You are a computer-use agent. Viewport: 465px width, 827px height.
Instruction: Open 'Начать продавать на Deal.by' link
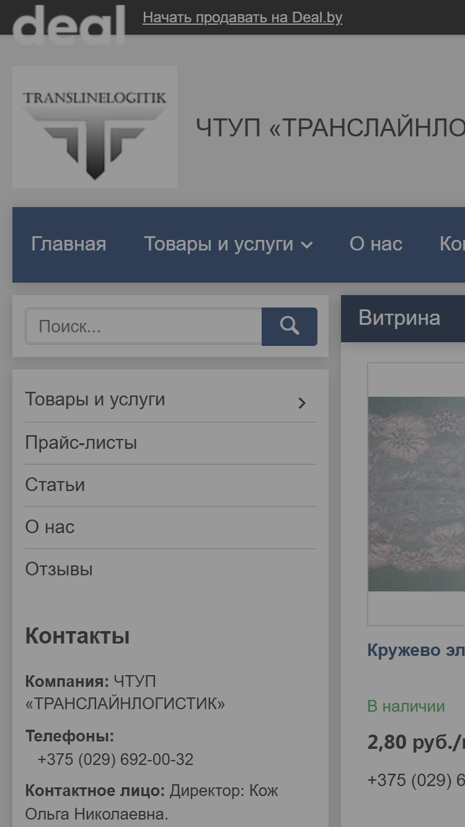point(242,17)
